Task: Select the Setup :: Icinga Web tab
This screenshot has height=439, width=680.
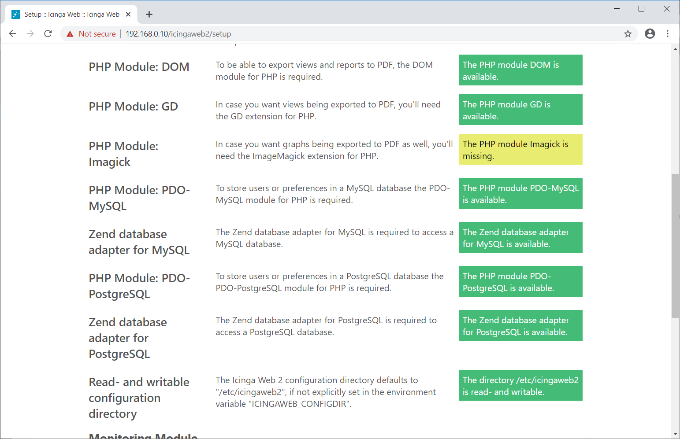Action: [x=71, y=15]
